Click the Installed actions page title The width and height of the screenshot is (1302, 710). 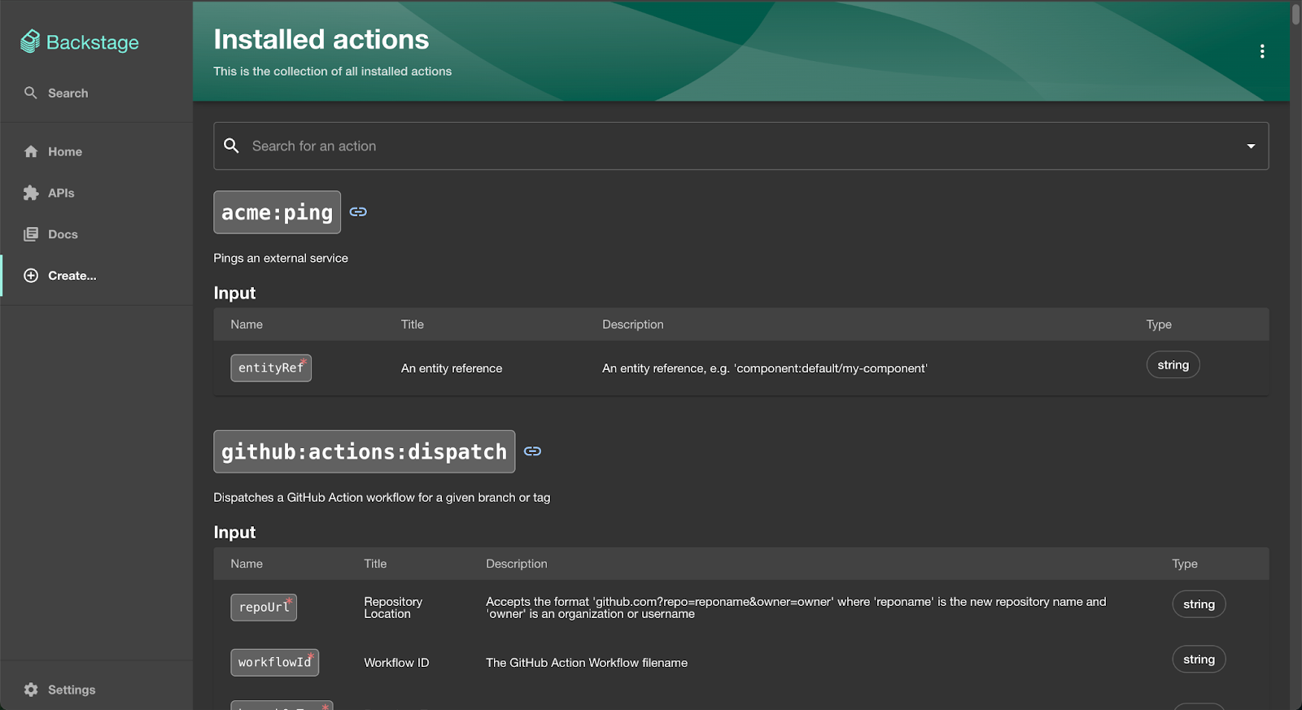coord(321,39)
